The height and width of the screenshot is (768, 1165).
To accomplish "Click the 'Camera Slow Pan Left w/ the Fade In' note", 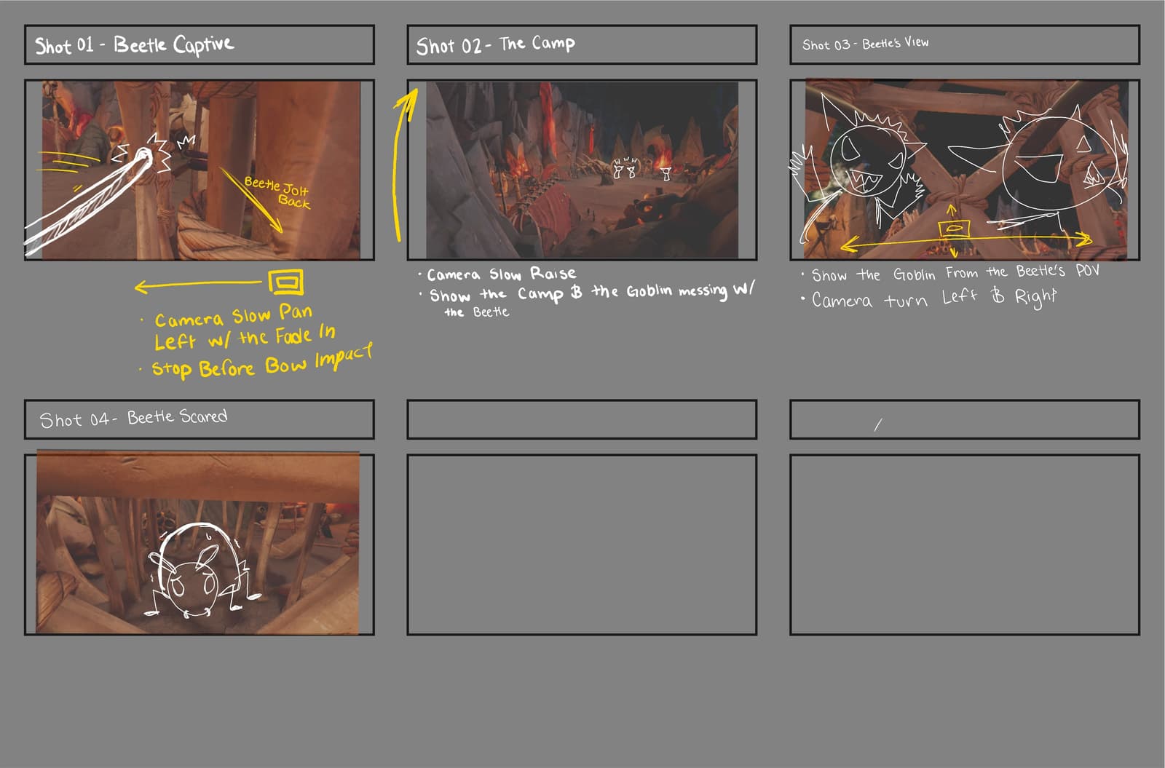I will pyautogui.click(x=245, y=327).
